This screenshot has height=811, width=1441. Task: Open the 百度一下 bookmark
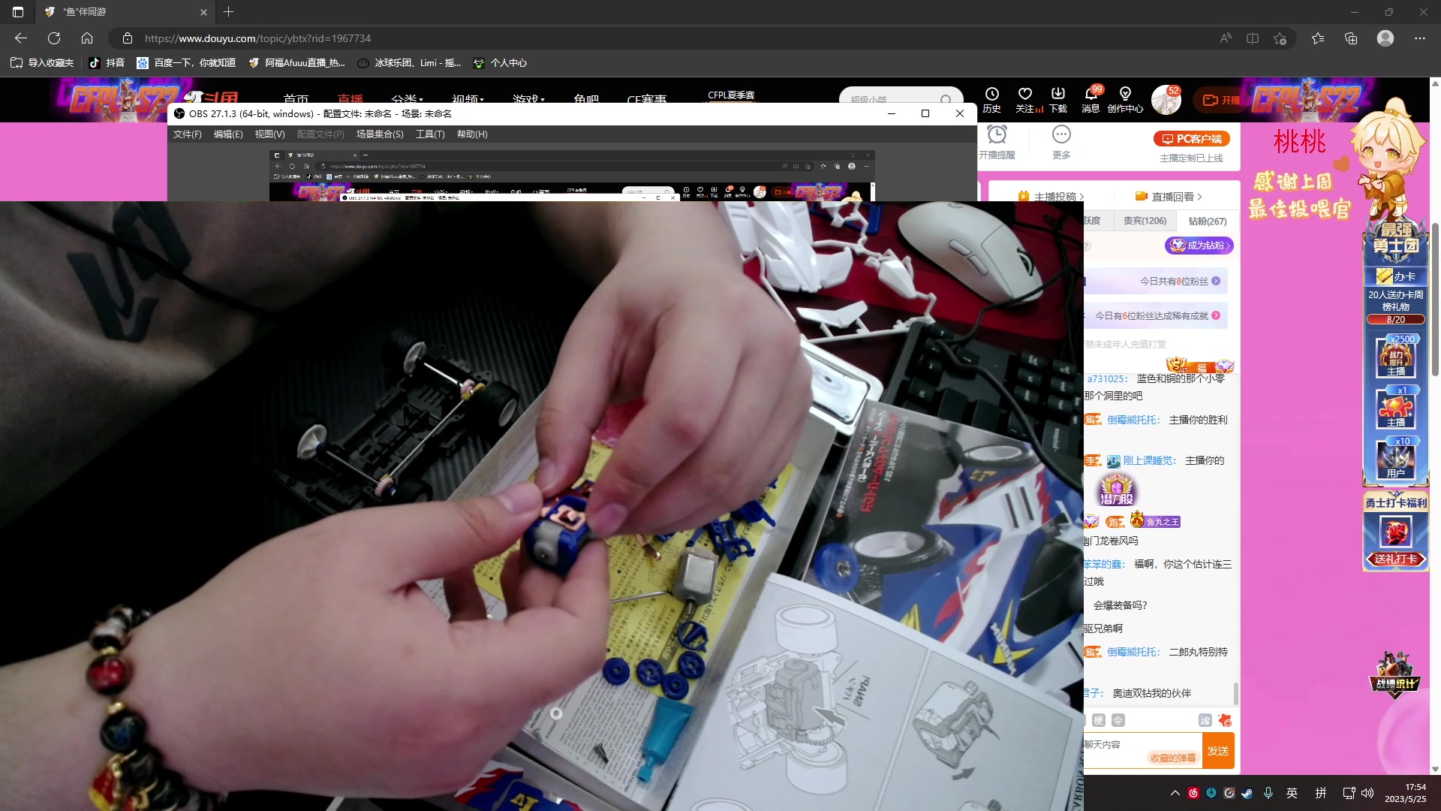point(186,63)
